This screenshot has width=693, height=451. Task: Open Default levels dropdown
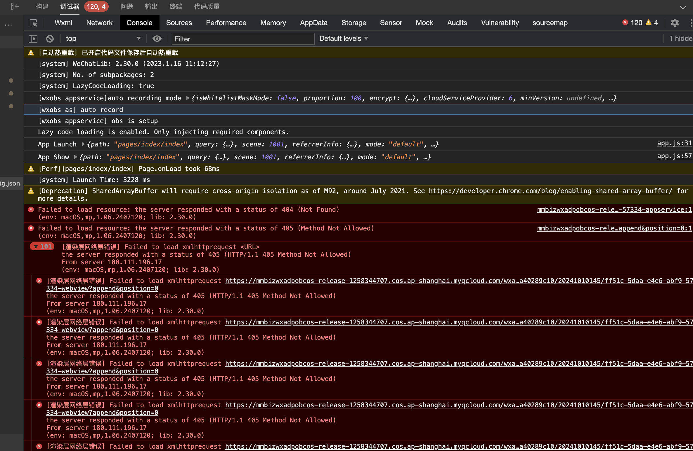[x=343, y=39]
